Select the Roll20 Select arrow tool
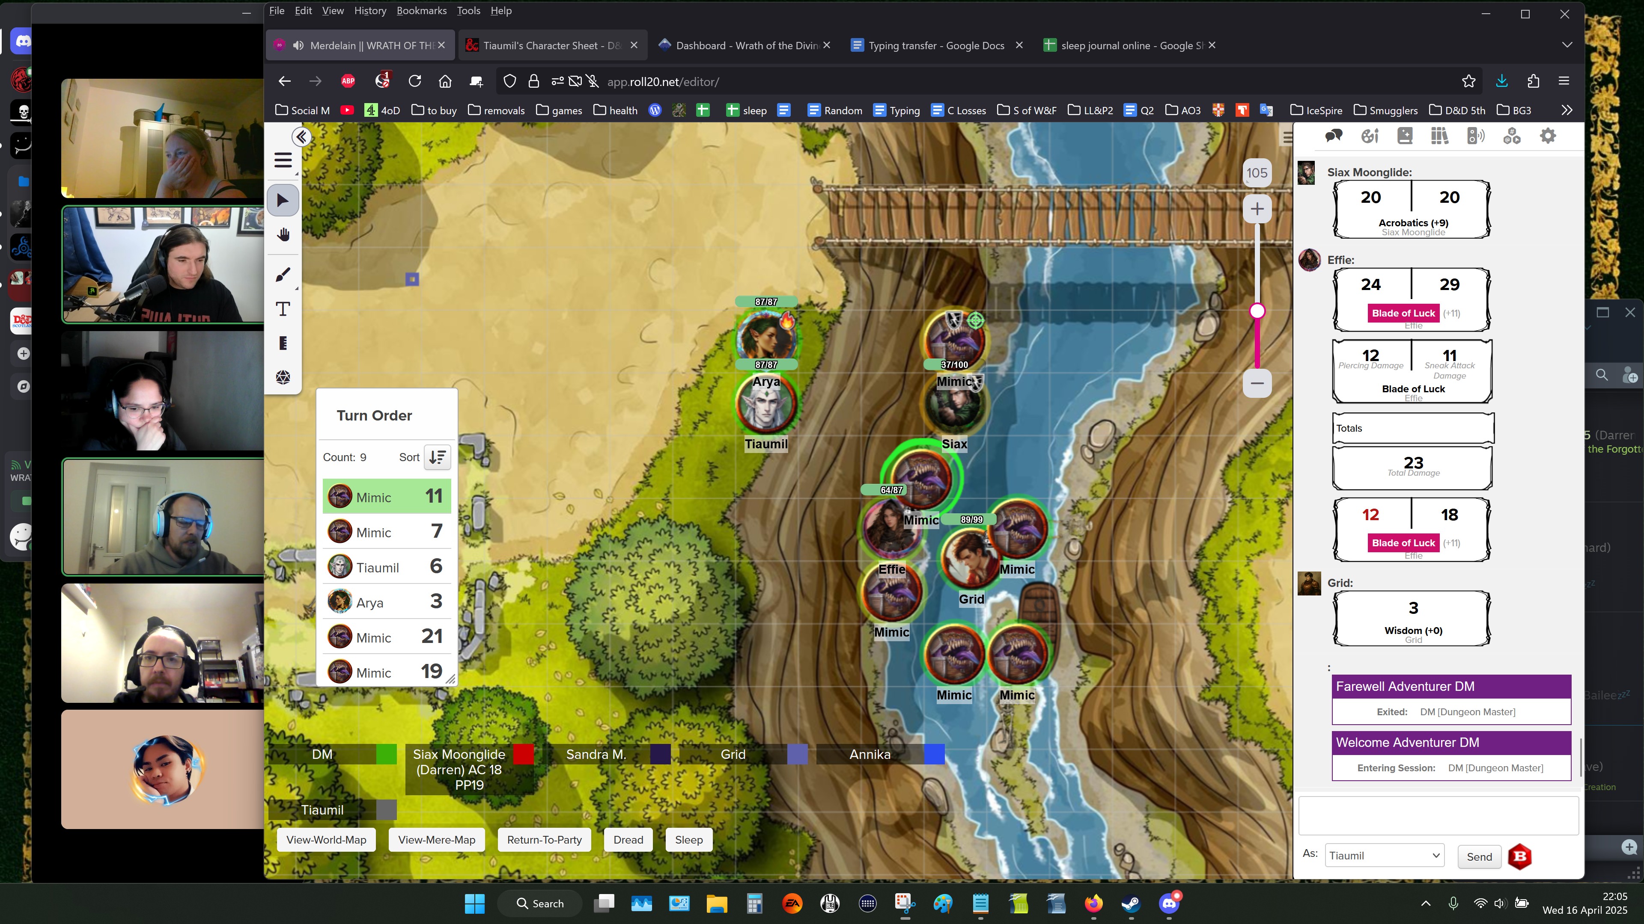 coord(283,201)
